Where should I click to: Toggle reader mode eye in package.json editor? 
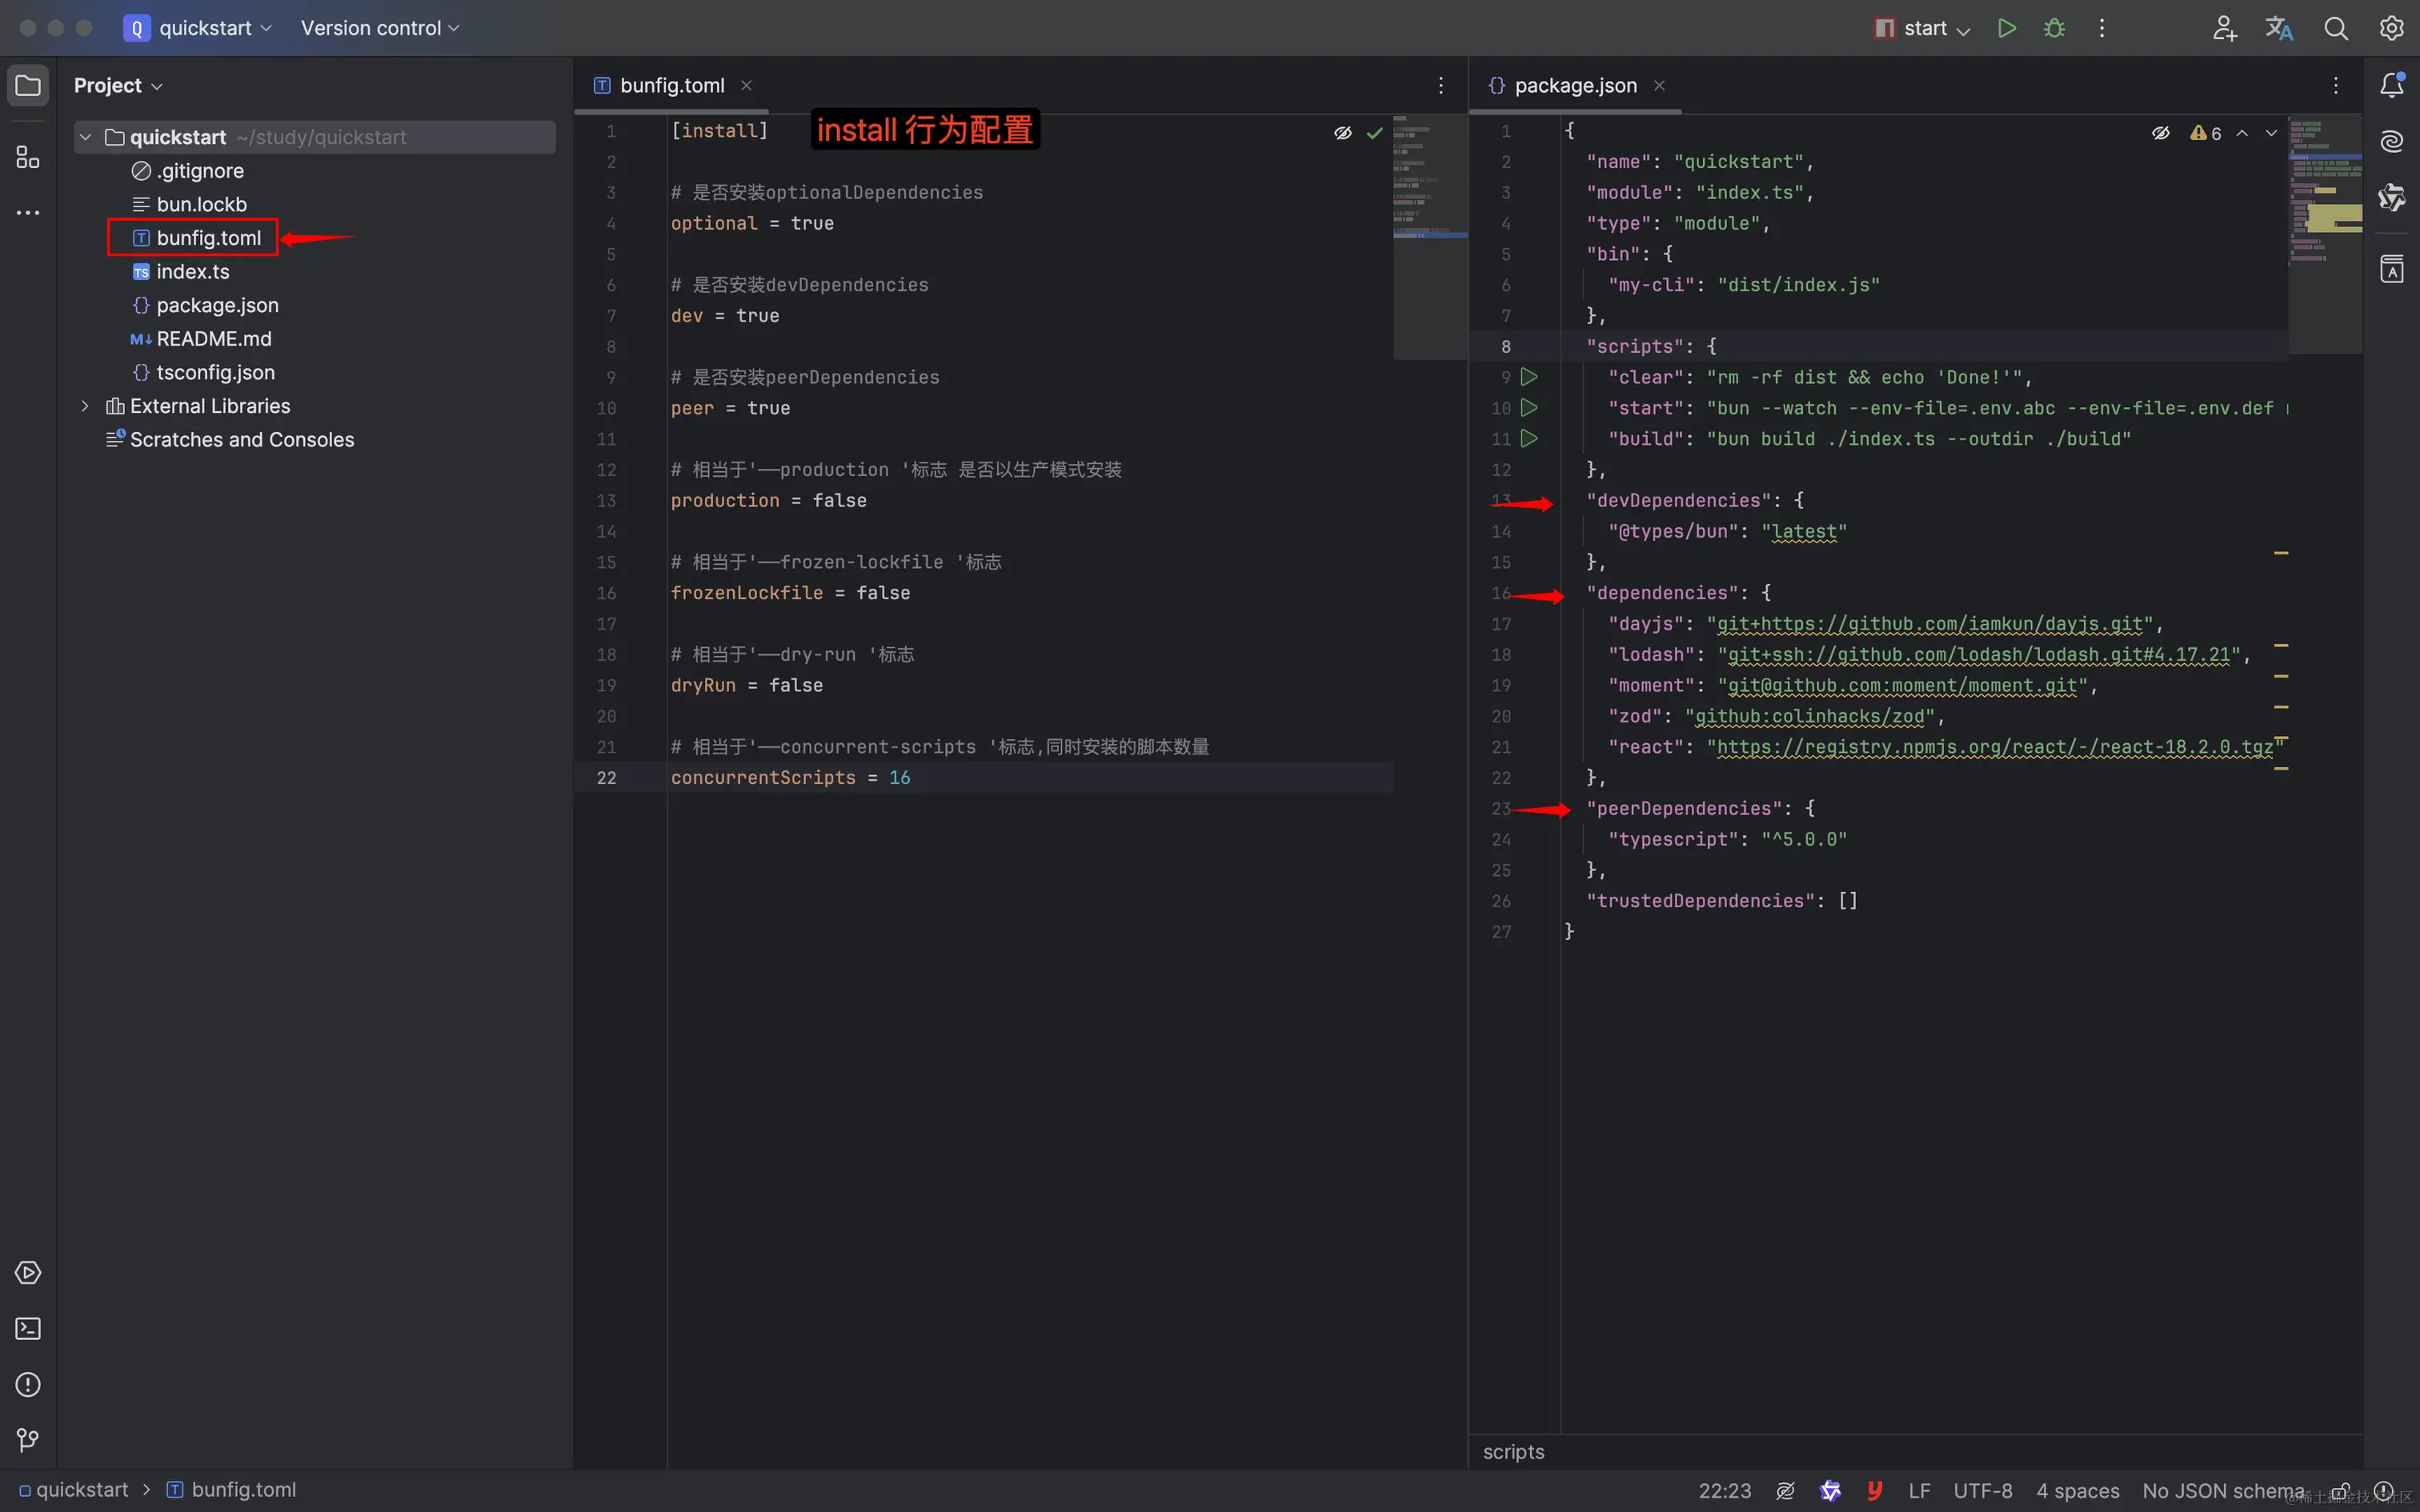click(2160, 132)
